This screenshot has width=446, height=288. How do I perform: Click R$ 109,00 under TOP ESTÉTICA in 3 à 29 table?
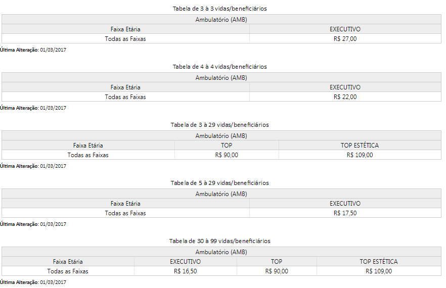click(360, 155)
